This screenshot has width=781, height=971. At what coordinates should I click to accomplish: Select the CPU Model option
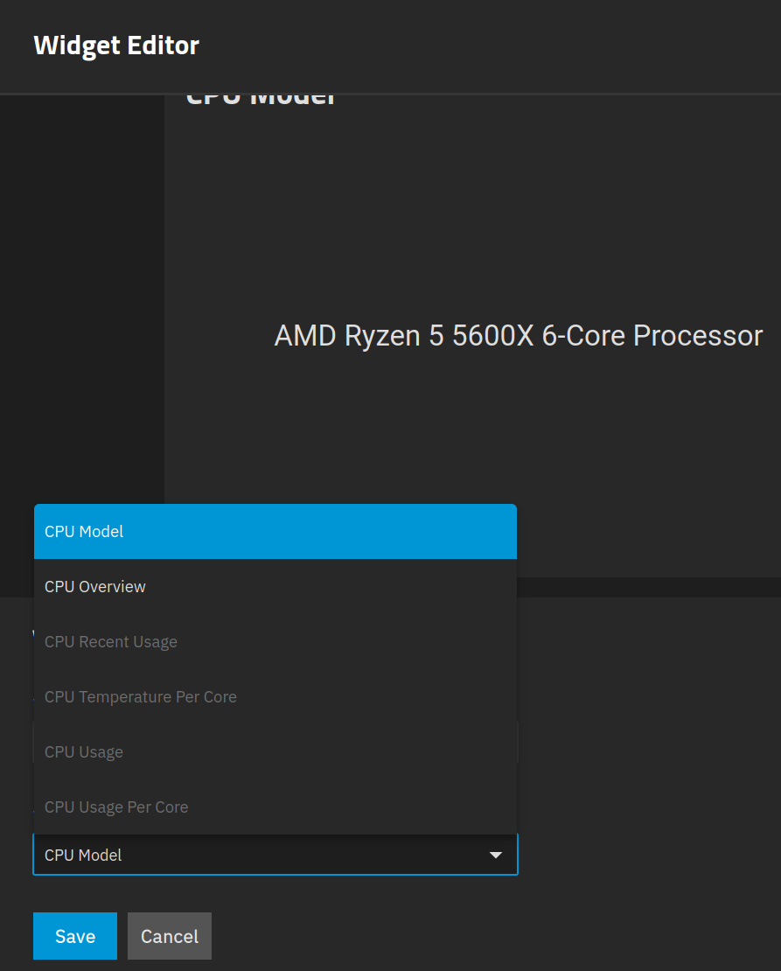[275, 531]
